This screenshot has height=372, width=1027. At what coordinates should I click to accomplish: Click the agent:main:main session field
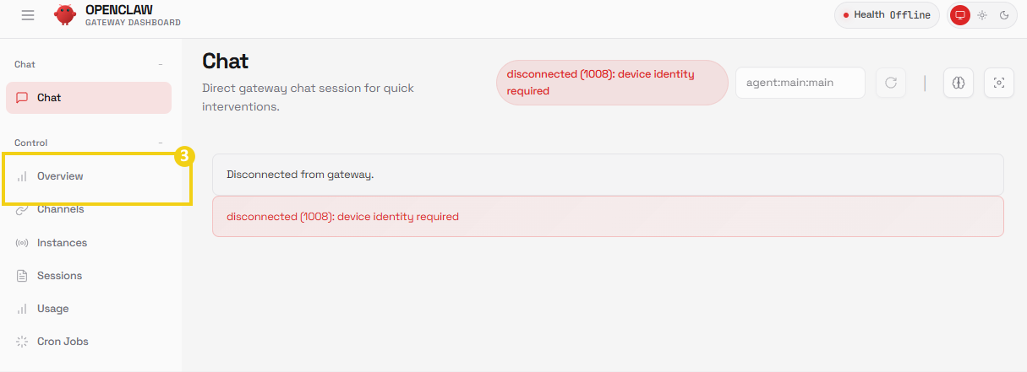point(800,83)
